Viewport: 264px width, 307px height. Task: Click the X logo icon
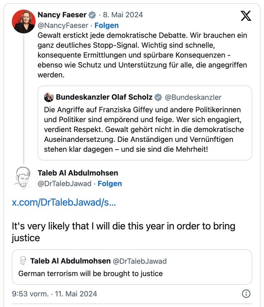point(246,16)
